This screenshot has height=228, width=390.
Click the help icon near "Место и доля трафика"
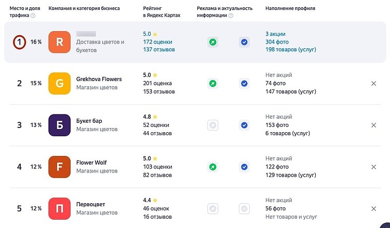click(33, 16)
